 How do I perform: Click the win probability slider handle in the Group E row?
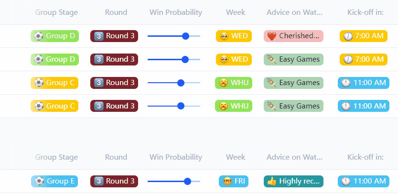click(187, 181)
